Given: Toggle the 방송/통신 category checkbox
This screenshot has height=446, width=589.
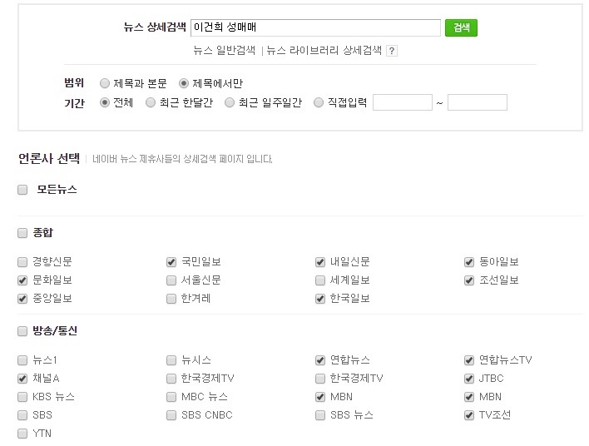Looking at the screenshot, I should [x=22, y=331].
